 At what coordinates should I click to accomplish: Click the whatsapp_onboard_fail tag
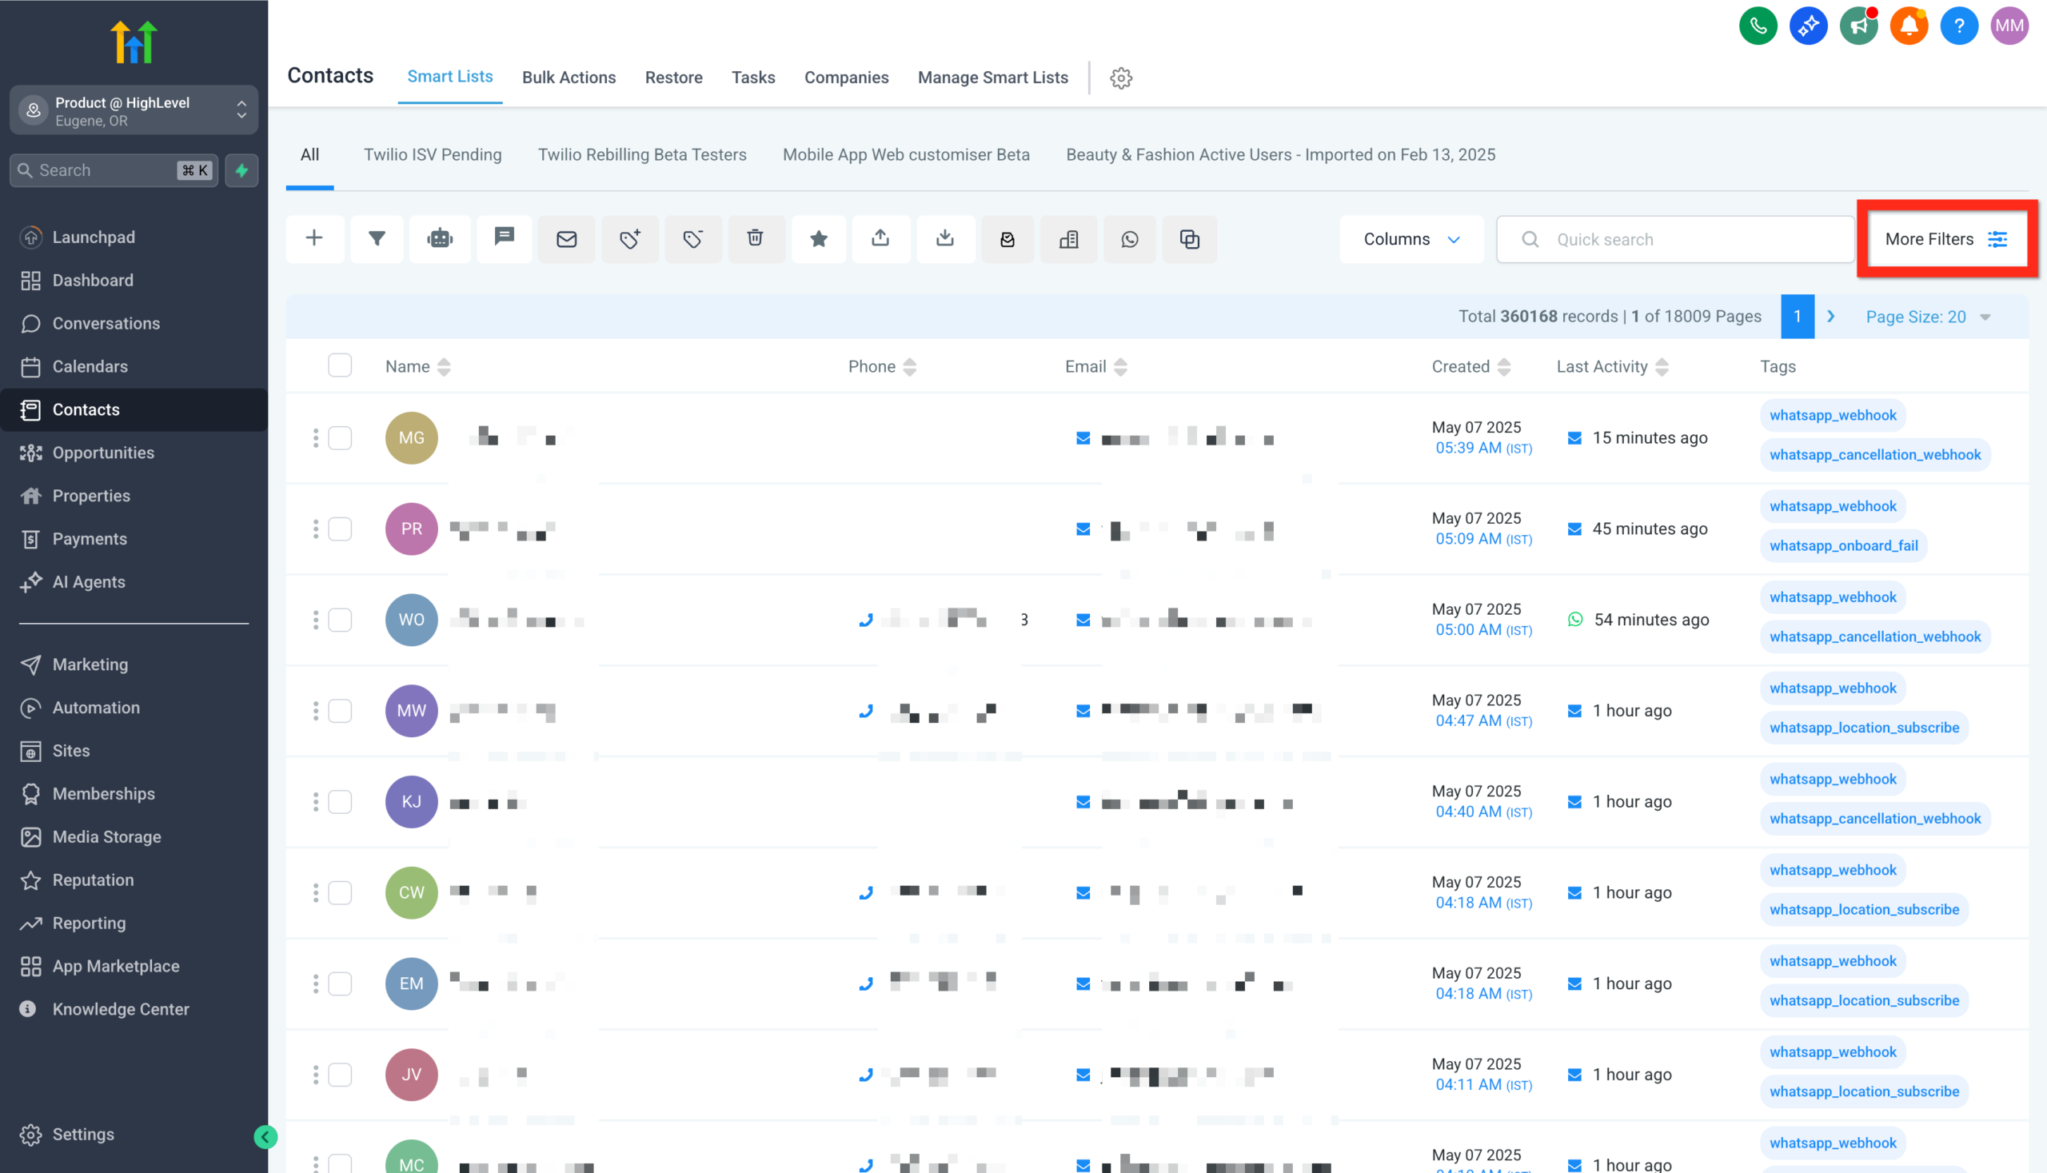(1843, 545)
